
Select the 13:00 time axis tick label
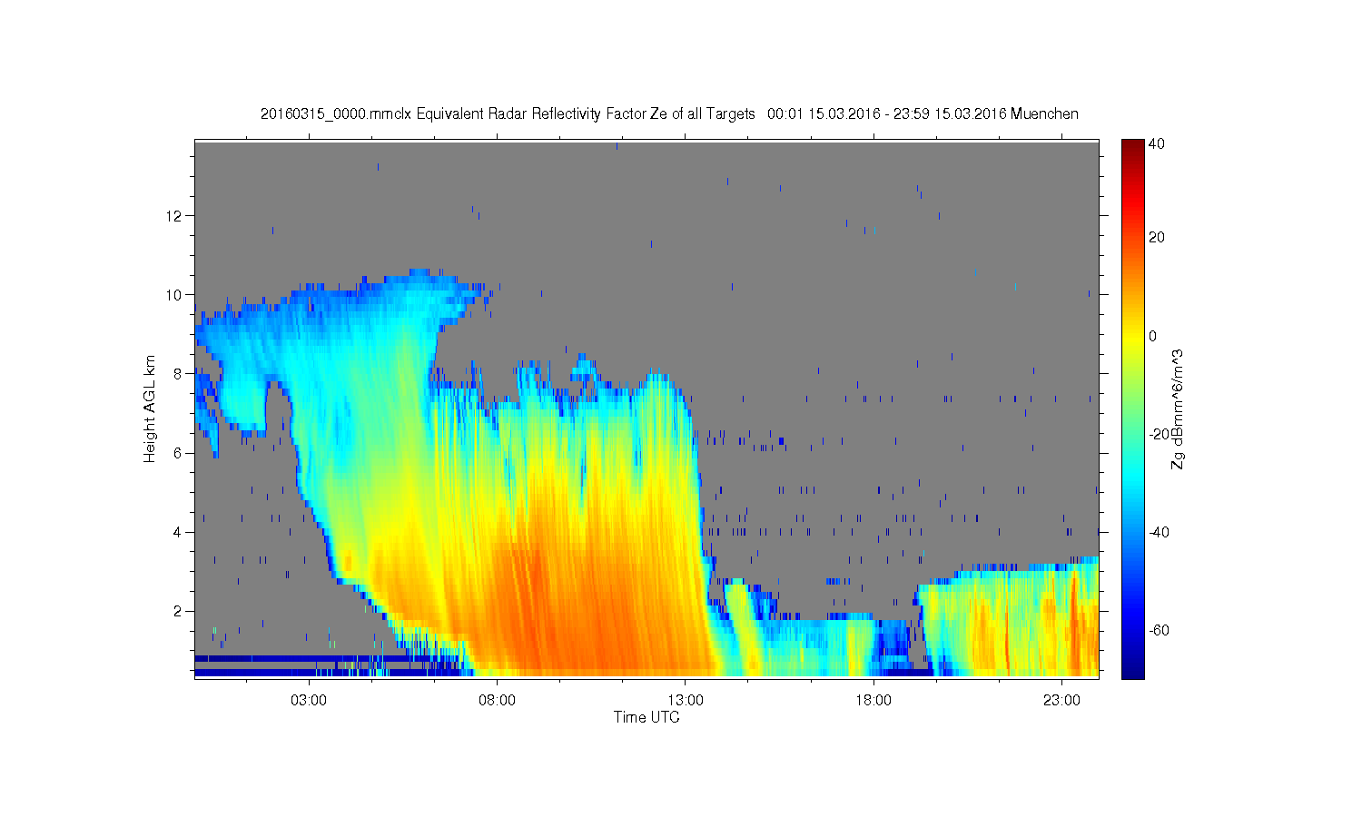[x=686, y=701]
